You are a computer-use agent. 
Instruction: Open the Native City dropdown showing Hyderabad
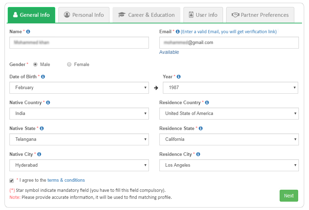click(79, 165)
